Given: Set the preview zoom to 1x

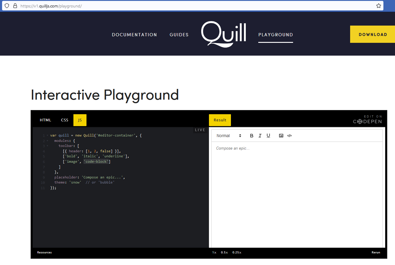Looking at the screenshot, I should [x=214, y=253].
